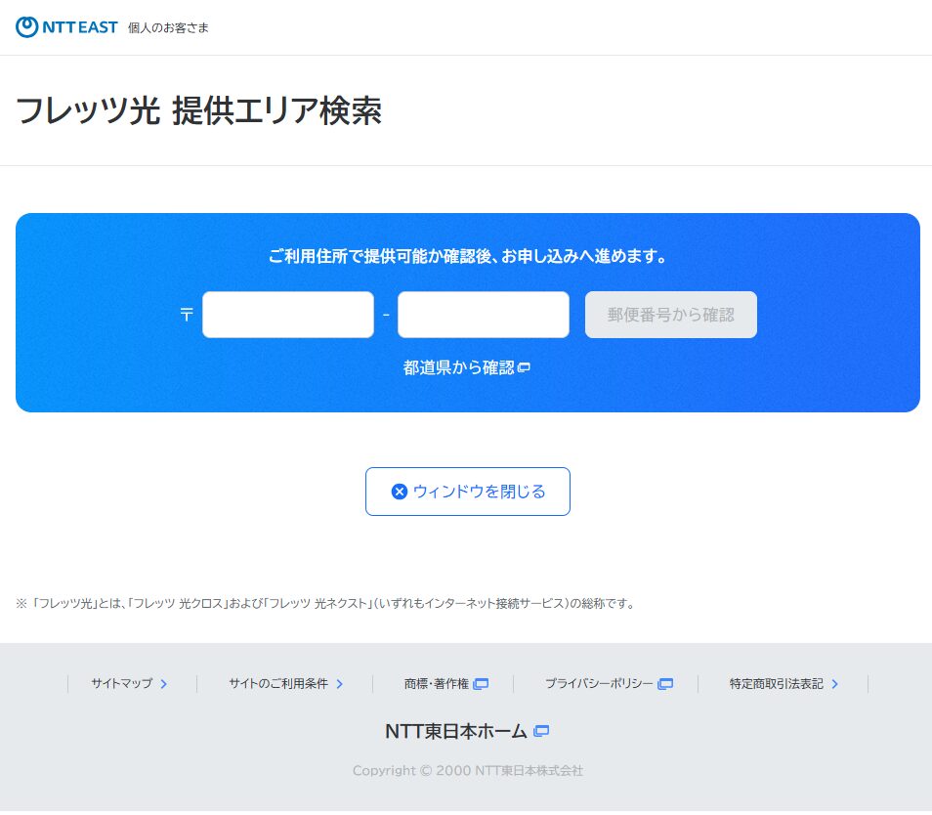Click the chevron beside 特定商取引法表記
The image size is (932, 815).
[835, 684]
